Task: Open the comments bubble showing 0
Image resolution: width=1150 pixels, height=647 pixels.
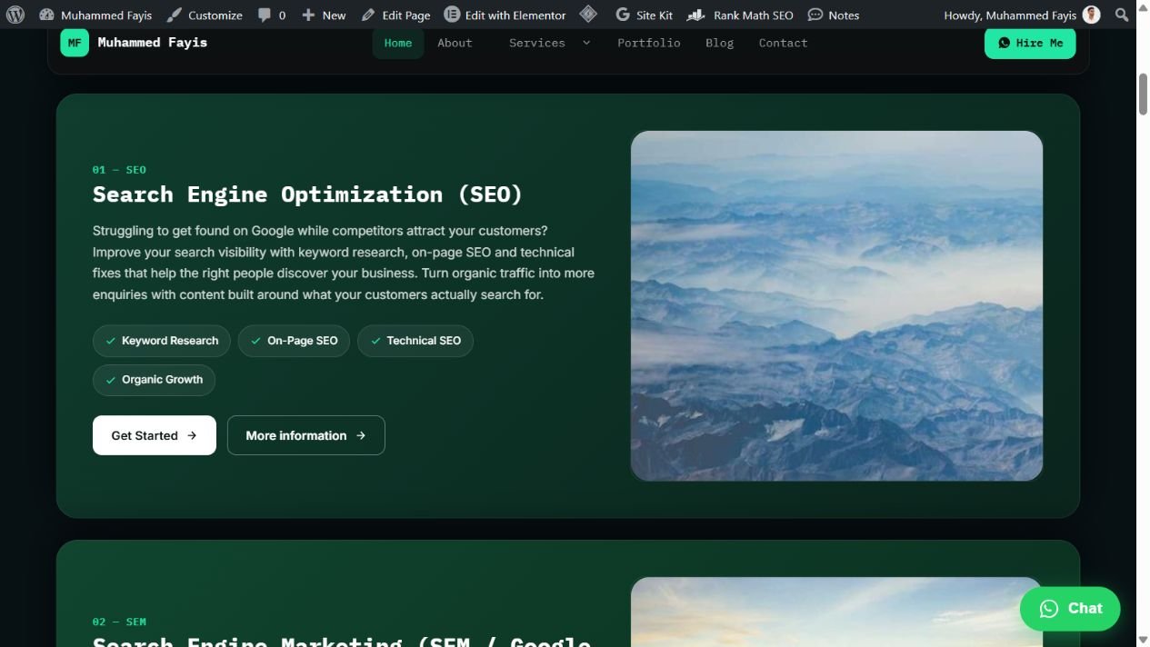Action: click(x=271, y=15)
